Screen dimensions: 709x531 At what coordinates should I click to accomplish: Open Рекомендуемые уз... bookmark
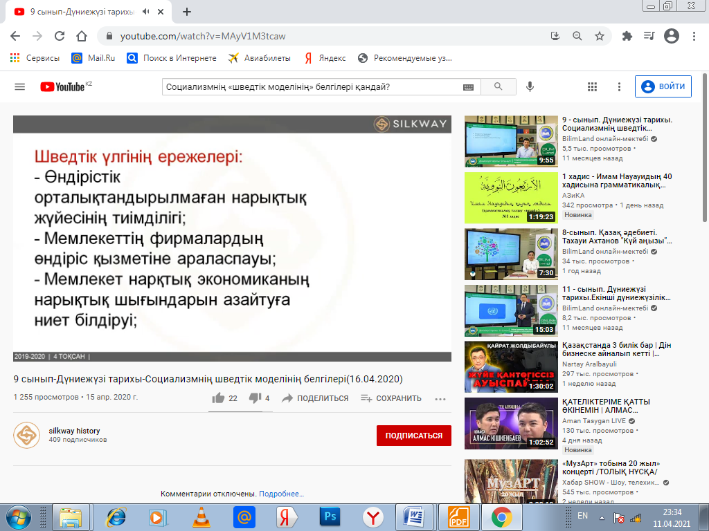[x=404, y=58]
